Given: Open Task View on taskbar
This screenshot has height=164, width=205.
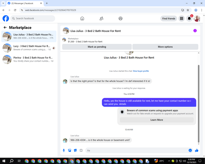Looking at the screenshot, I should point(19,161).
